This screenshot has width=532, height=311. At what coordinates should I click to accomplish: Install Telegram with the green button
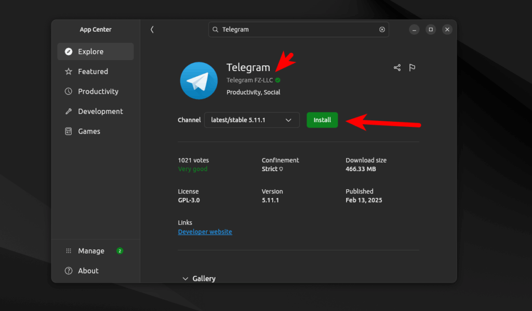click(322, 120)
